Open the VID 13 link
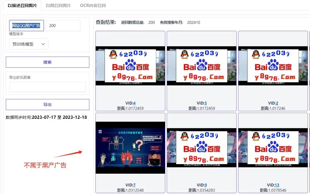 (277, 185)
